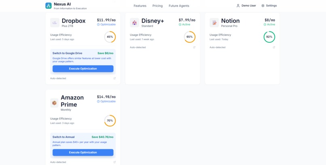Click the Disney+ card title
This screenshot has width=326, height=165.
[152, 21]
